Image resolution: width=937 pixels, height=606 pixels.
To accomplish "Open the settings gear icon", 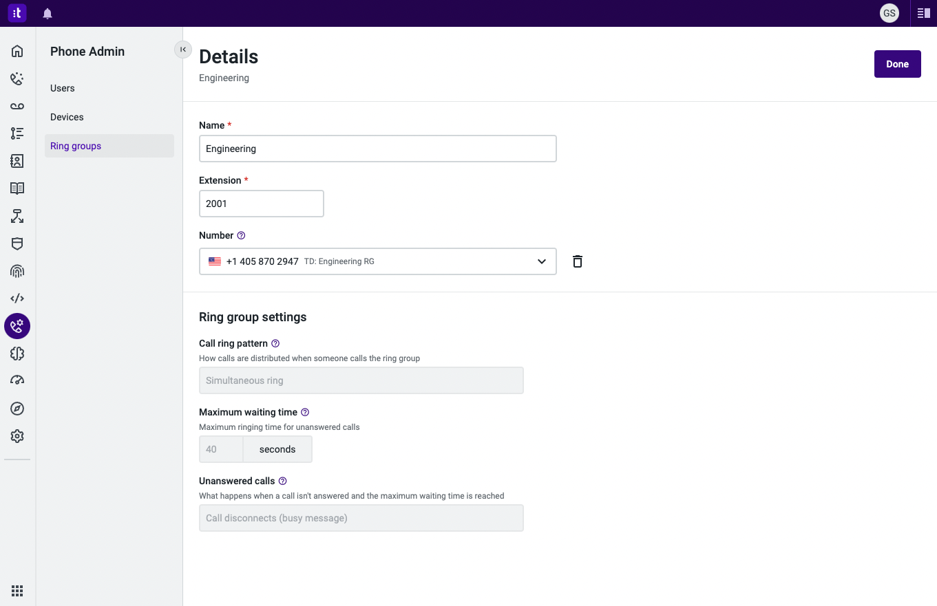I will [x=17, y=436].
